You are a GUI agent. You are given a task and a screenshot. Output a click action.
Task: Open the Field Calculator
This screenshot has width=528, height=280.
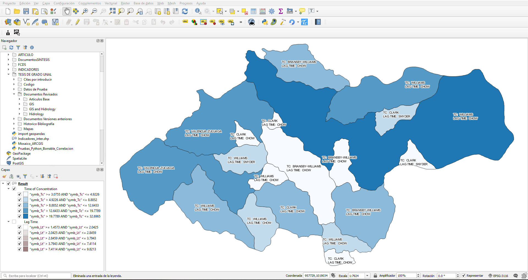click(x=263, y=11)
